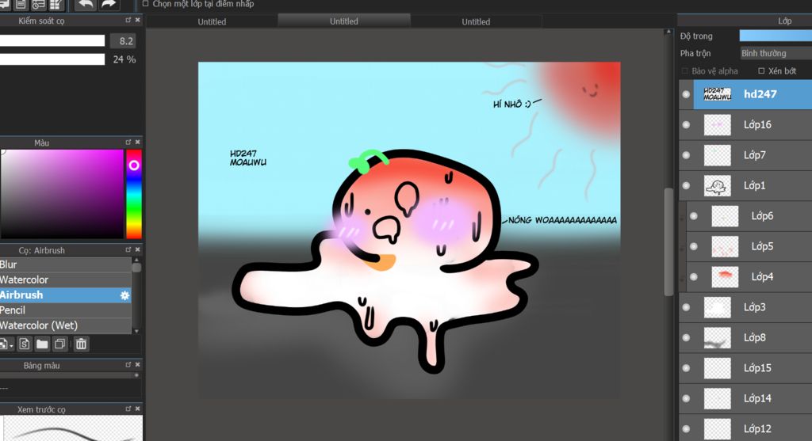Delete the selected brush with trash icon
The width and height of the screenshot is (812, 441).
tap(82, 344)
